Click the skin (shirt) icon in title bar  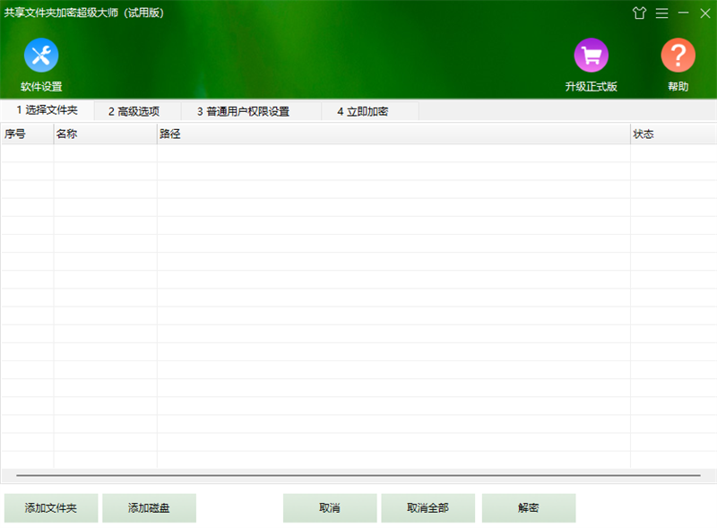pyautogui.click(x=639, y=13)
